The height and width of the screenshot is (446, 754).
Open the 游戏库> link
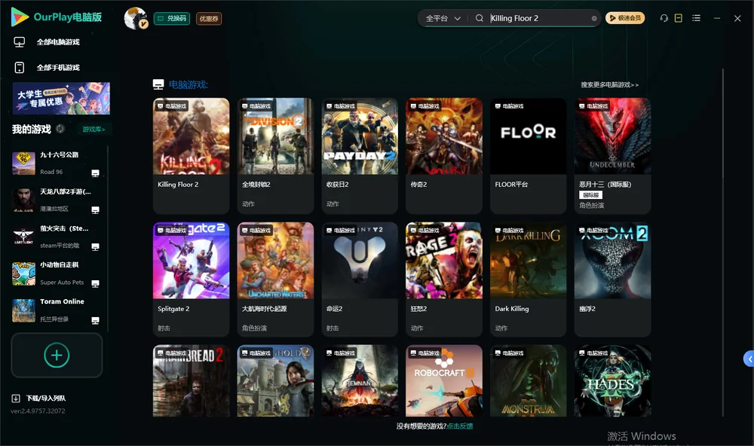(x=93, y=130)
